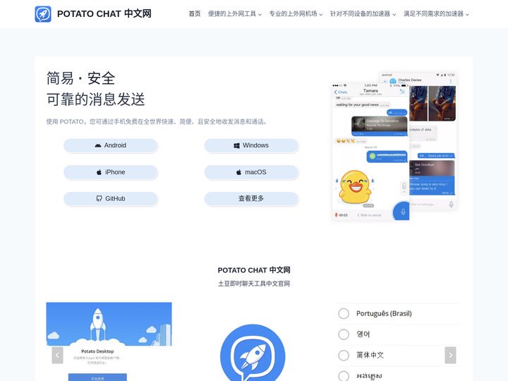Open the GitHub button
The height and width of the screenshot is (381, 508).
[x=111, y=198]
